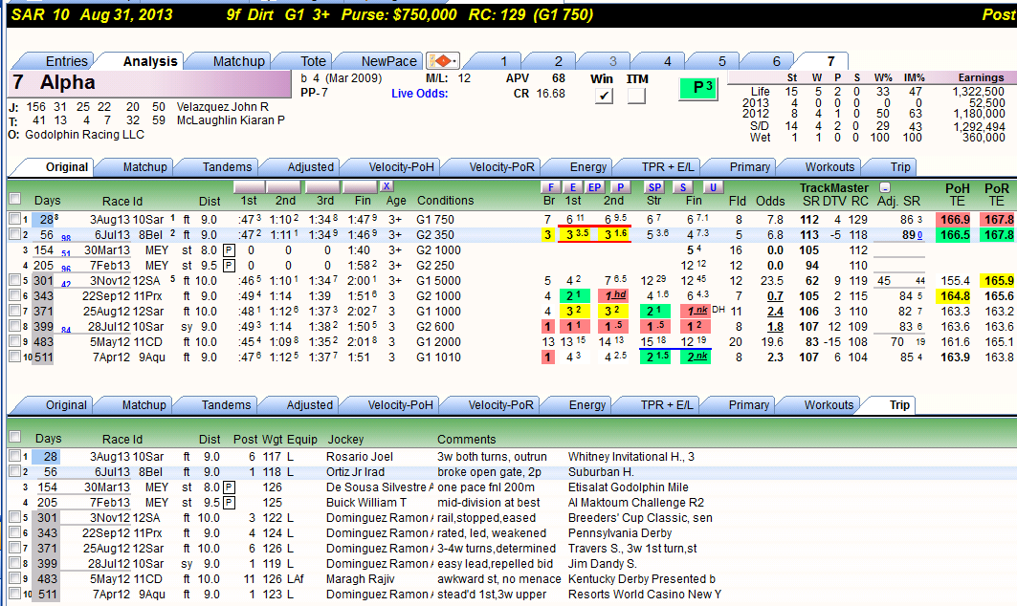Click the blue 98 link on 6Jul13 row
This screenshot has height=606, width=1017.
pyautogui.click(x=65, y=239)
